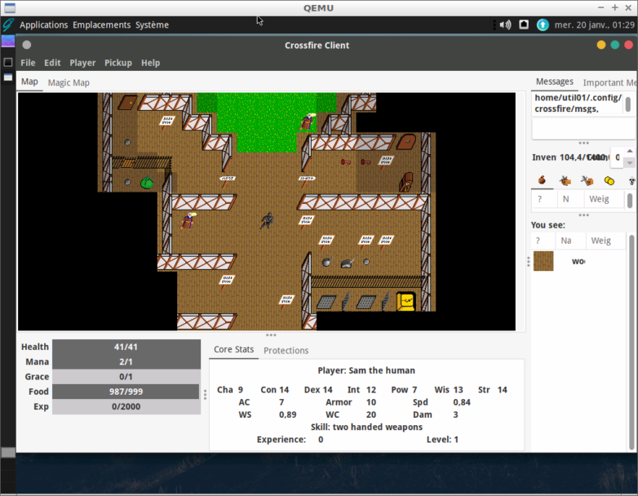
Task: Click the sign directly right of the player
Action: 306,222
